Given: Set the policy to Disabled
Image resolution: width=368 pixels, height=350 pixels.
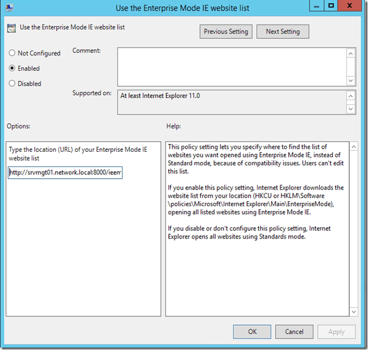Looking at the screenshot, I should pyautogui.click(x=12, y=84).
